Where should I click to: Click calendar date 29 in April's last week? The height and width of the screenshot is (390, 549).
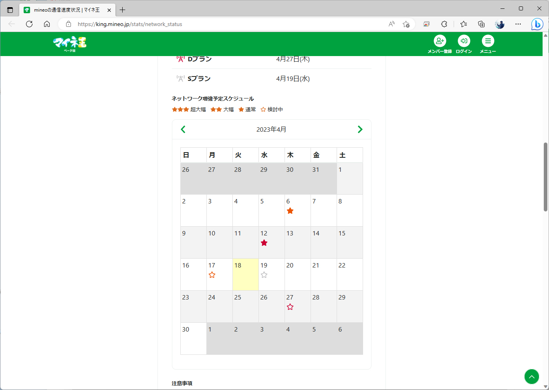pos(342,297)
